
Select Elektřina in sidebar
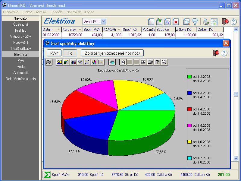click(x=20, y=55)
